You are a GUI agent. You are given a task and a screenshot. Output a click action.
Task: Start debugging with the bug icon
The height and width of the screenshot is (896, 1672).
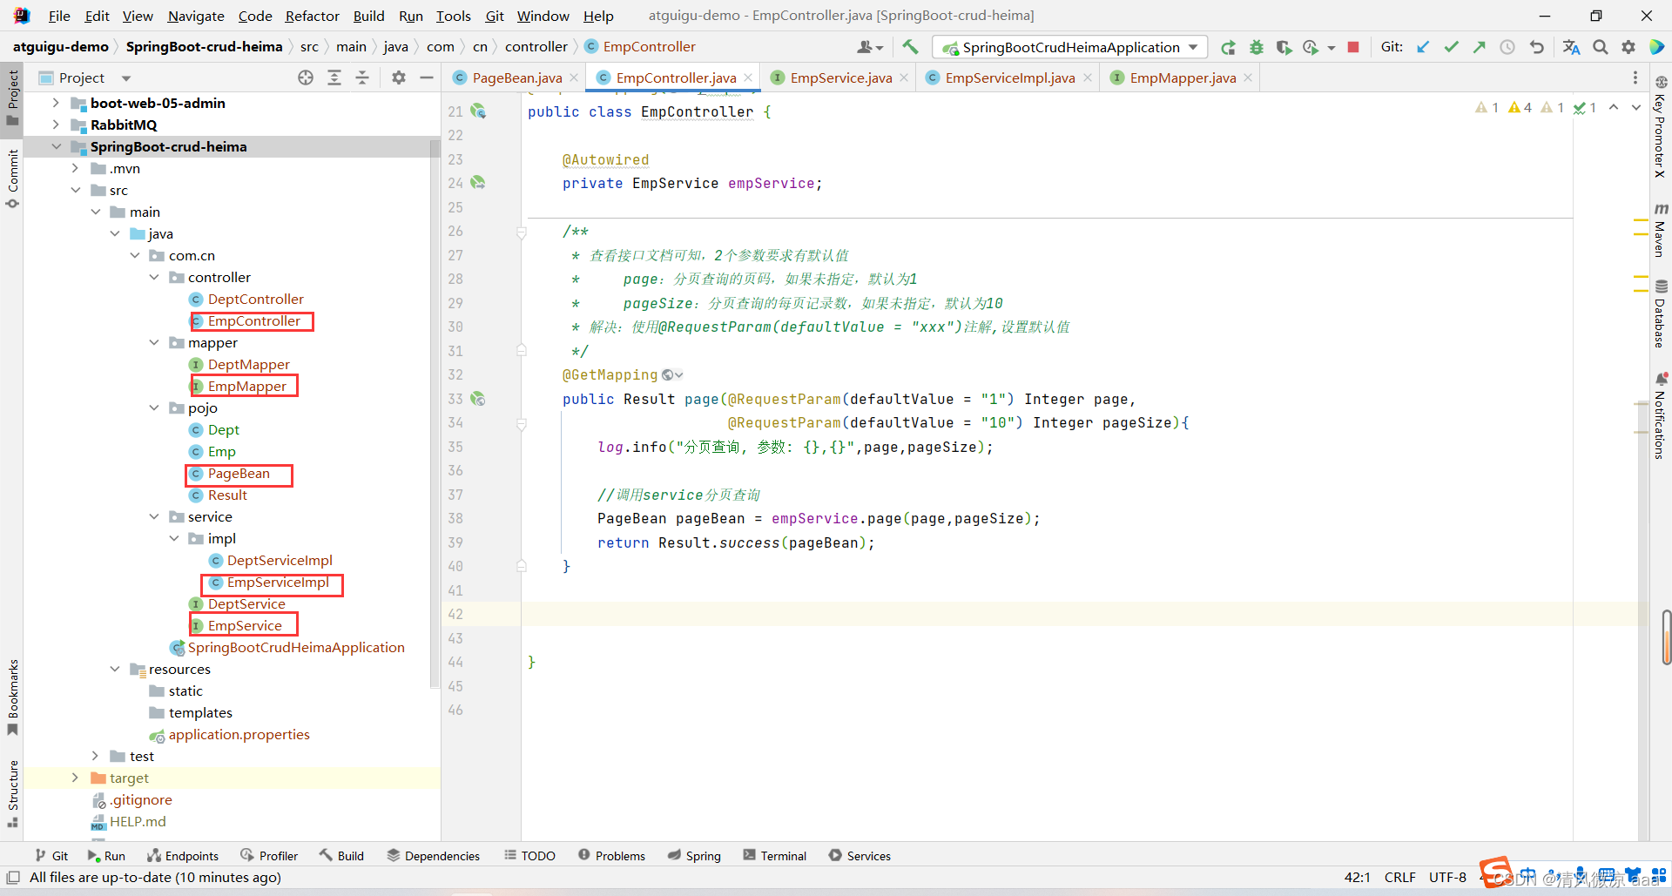coord(1256,47)
